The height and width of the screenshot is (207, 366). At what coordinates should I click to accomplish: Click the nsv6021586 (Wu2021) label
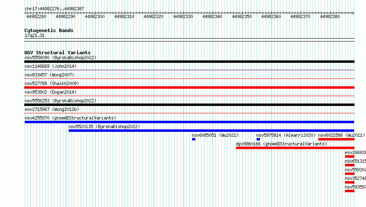coord(341,135)
